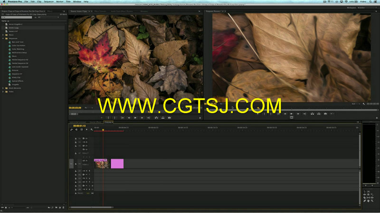The height and width of the screenshot is (213, 380).
Task: Switch to the Effect Controls tab
Action: pos(100,11)
